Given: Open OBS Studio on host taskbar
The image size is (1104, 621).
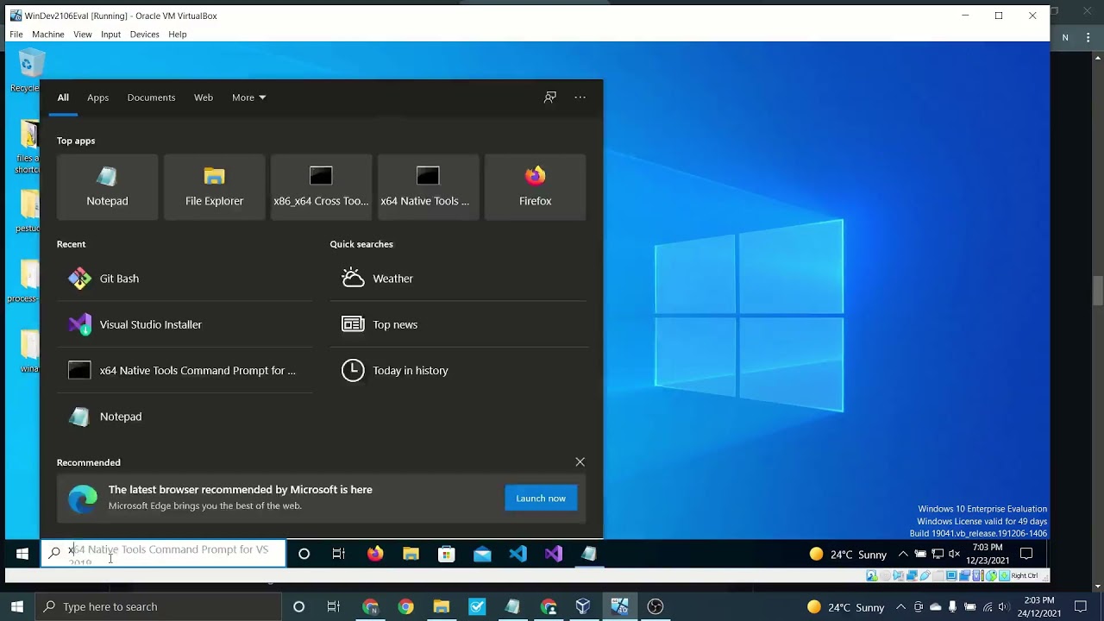Looking at the screenshot, I should (655, 607).
